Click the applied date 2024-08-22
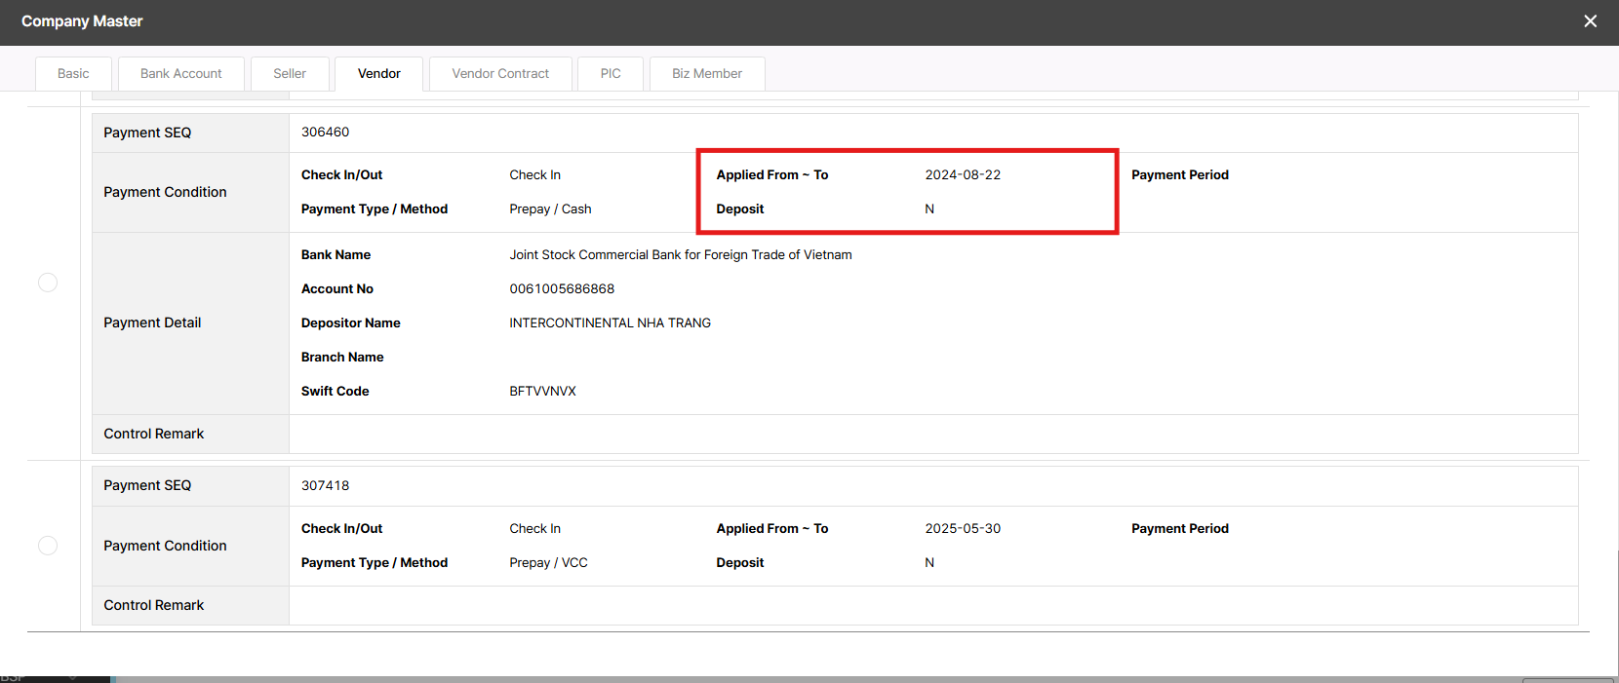The image size is (1619, 683). (963, 175)
